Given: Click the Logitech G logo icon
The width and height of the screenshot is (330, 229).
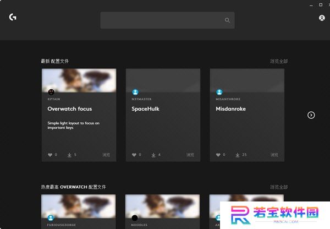Looking at the screenshot, I should click(13, 17).
